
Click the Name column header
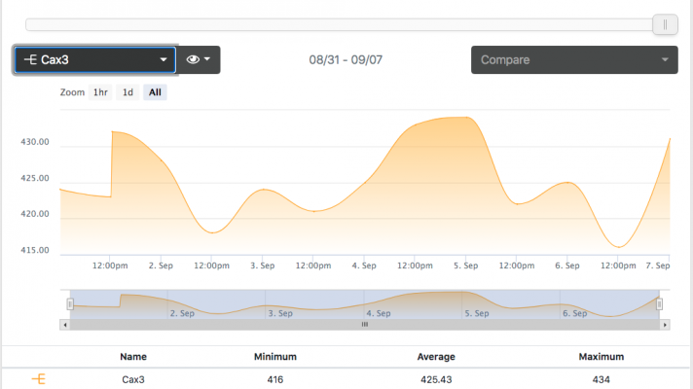(x=133, y=357)
